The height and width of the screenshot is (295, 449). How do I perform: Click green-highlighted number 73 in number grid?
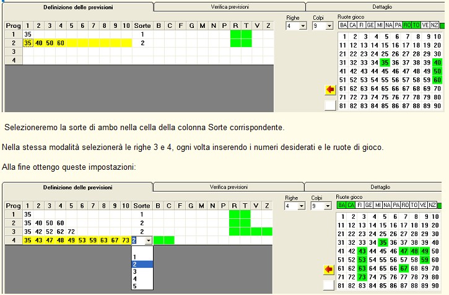coord(362,277)
